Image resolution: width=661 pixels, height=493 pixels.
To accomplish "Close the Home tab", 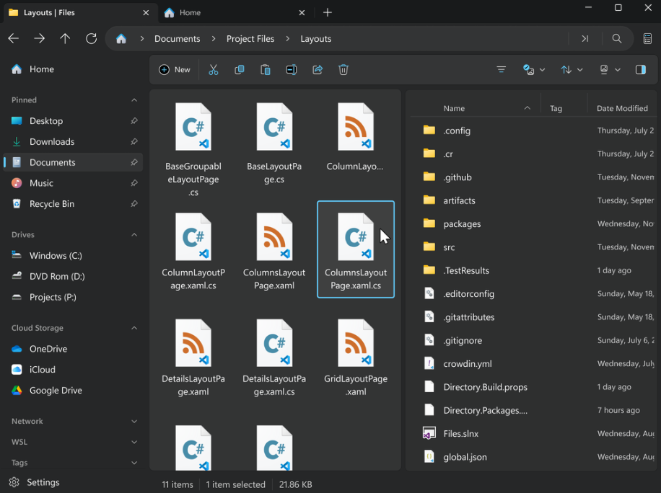I will coord(302,13).
